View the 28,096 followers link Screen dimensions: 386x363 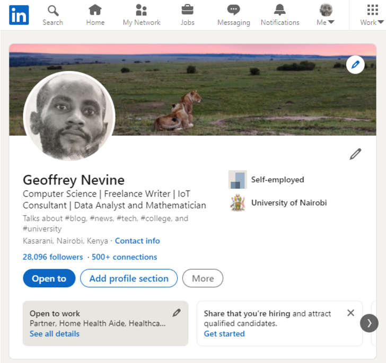point(52,257)
